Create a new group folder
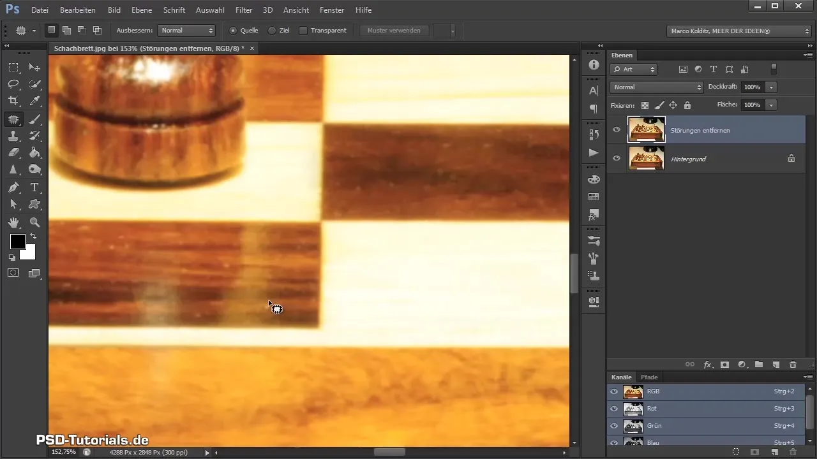Image resolution: width=817 pixels, height=459 pixels. pyautogui.click(x=759, y=365)
